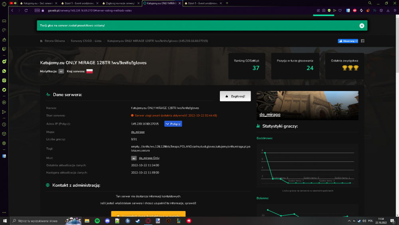Click the de_mirage map thumbnail
Image resolution: width=399 pixels, height=225 pixels.
click(x=307, y=106)
